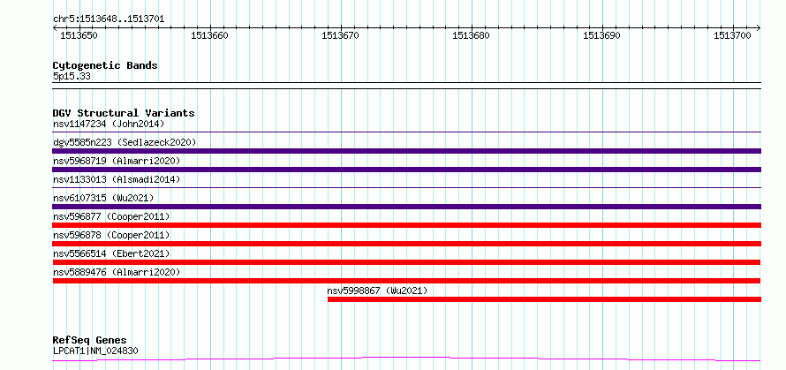Click the red bar for nsv596878
Viewport: 786px width, 370px height.
(x=406, y=244)
